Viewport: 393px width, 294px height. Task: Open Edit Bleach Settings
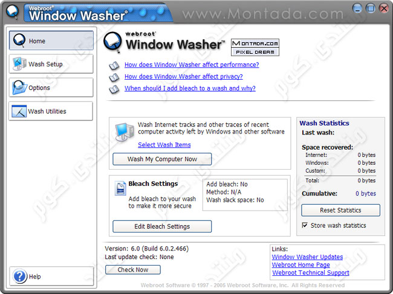(x=162, y=226)
